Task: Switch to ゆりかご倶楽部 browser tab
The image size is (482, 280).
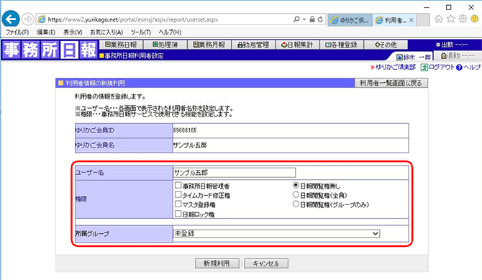Action: (350, 20)
